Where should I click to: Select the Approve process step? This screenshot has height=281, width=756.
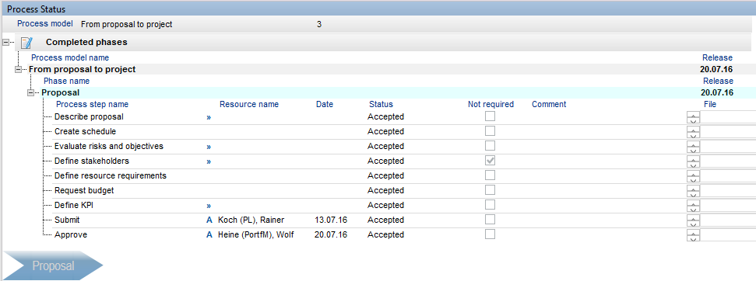(70, 235)
